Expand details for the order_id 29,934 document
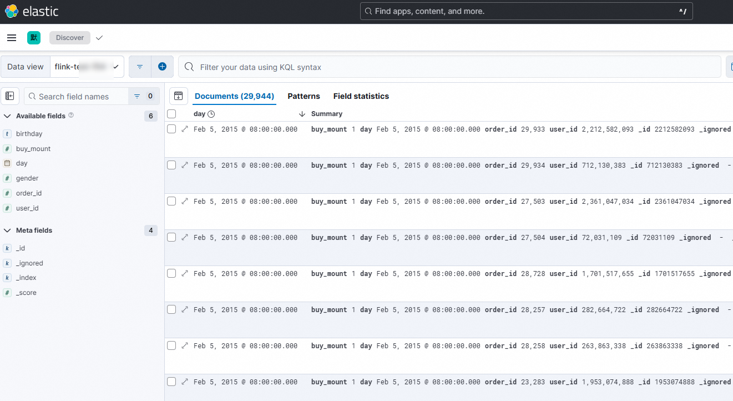Screen dimensions: 733x401 pyautogui.click(x=185, y=165)
